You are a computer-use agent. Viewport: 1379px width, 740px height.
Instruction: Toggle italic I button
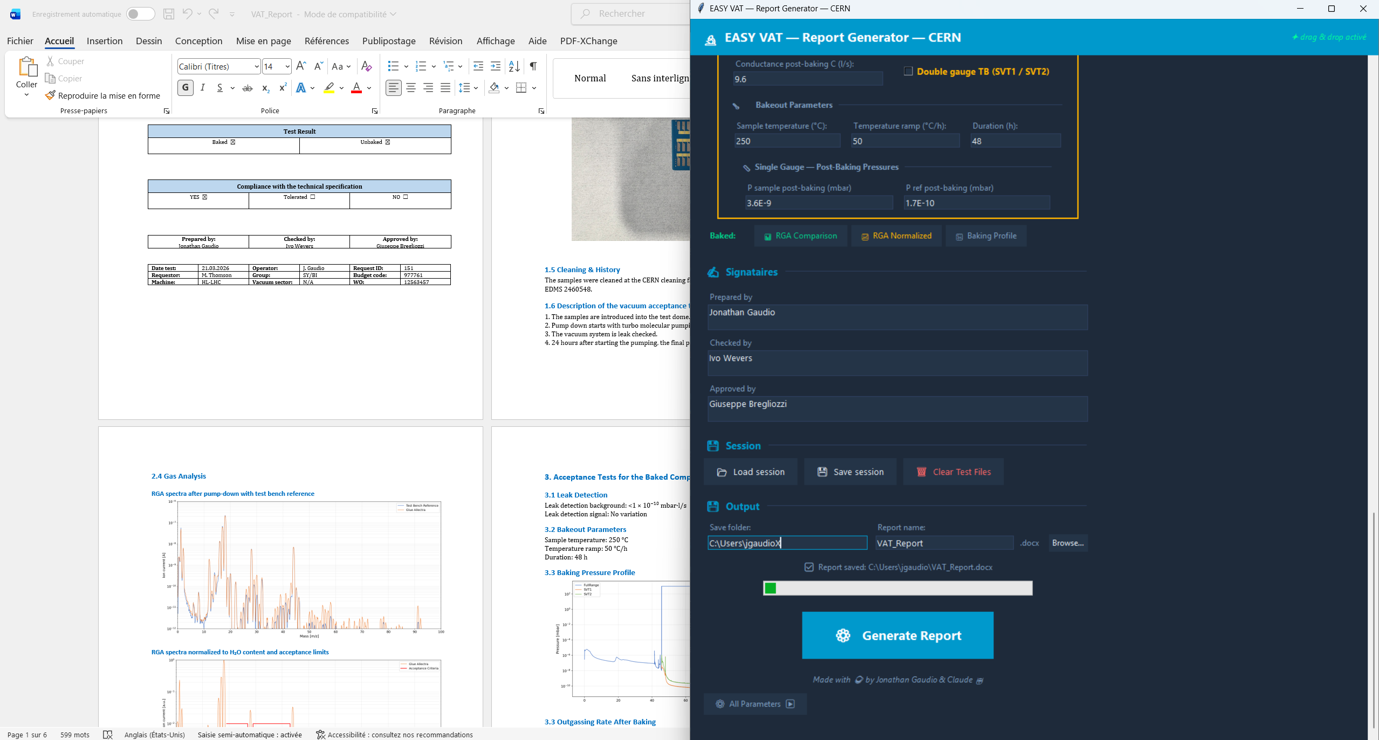[x=202, y=87]
